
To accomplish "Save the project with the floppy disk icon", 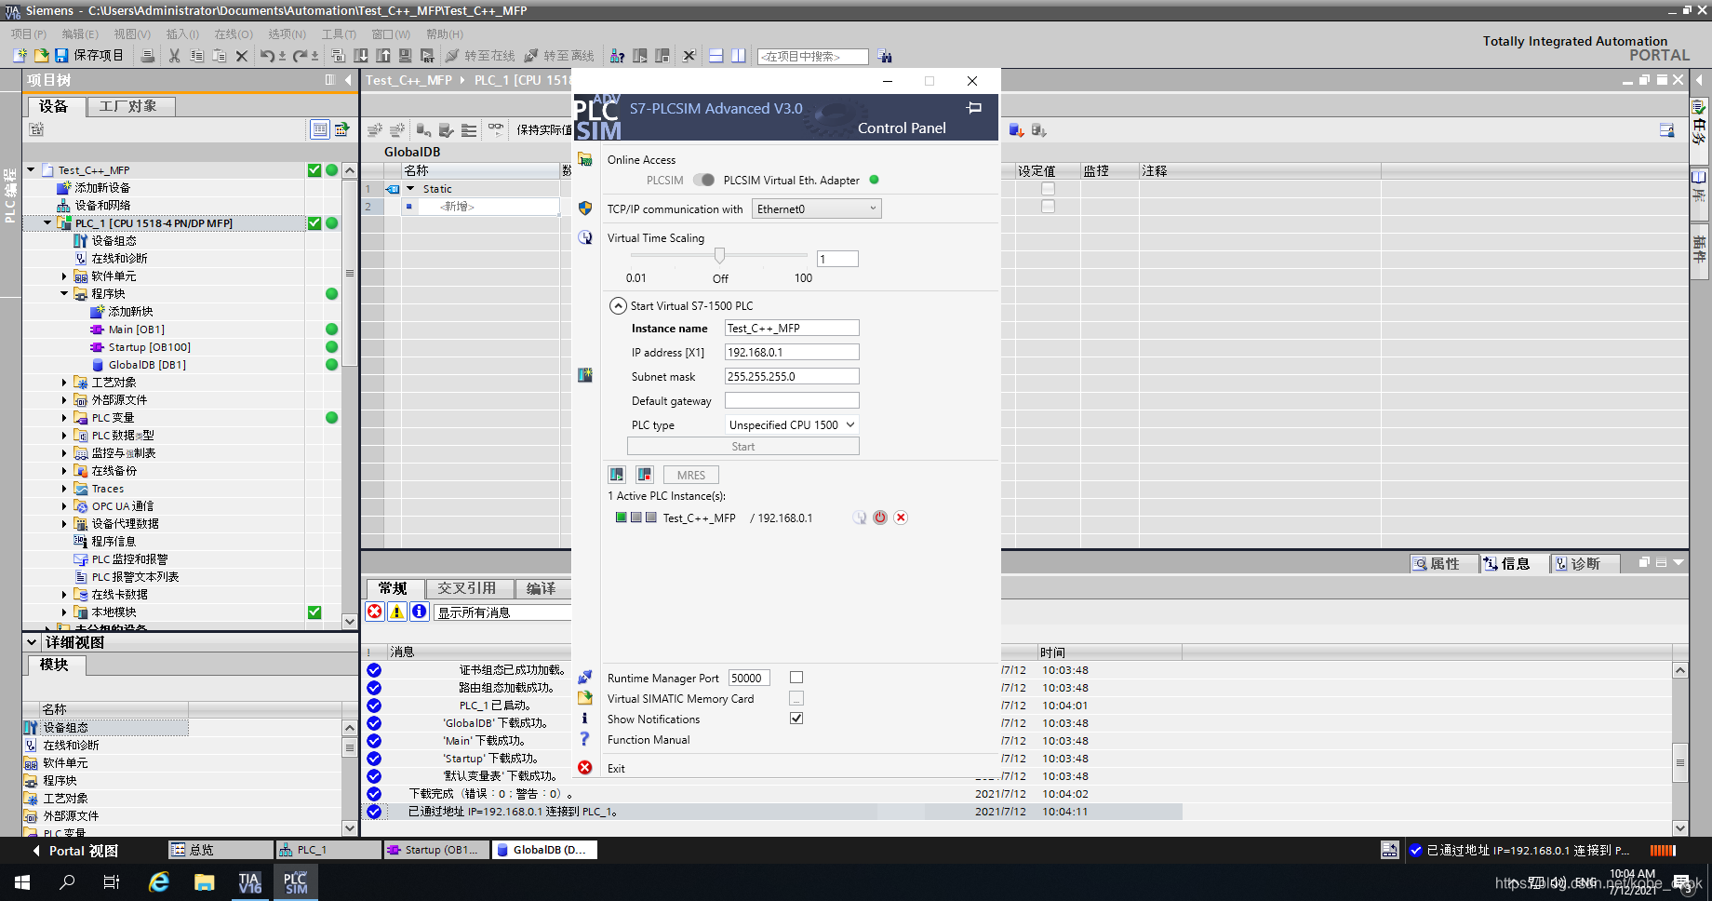I will (61, 56).
